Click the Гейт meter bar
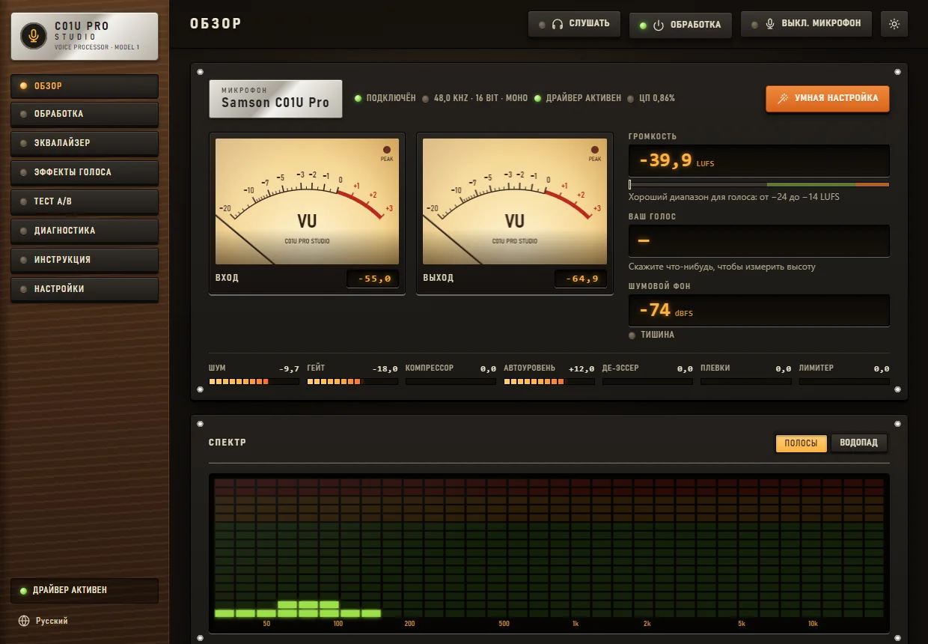The height and width of the screenshot is (644, 928). (352, 382)
